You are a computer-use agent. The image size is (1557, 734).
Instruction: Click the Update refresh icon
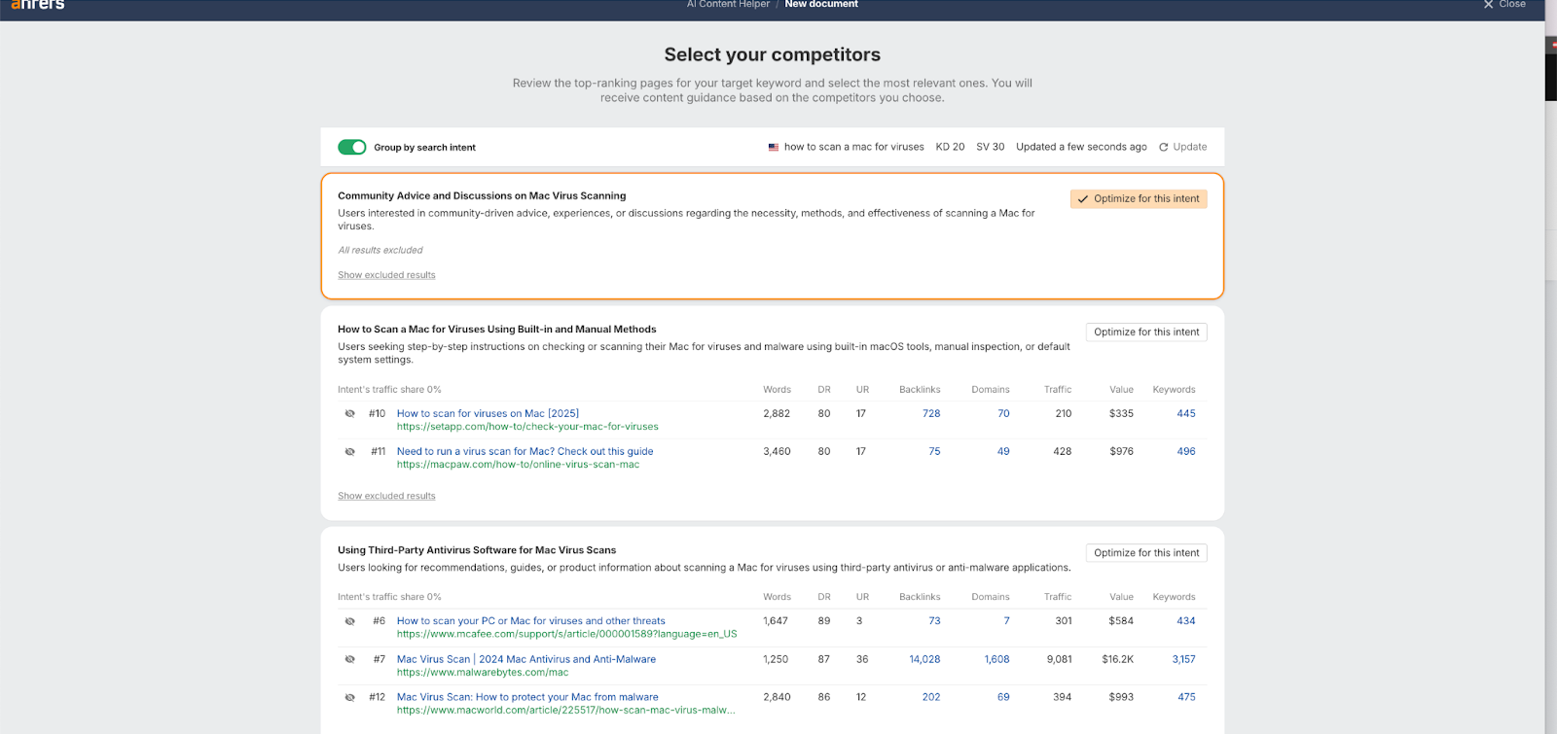(1163, 147)
